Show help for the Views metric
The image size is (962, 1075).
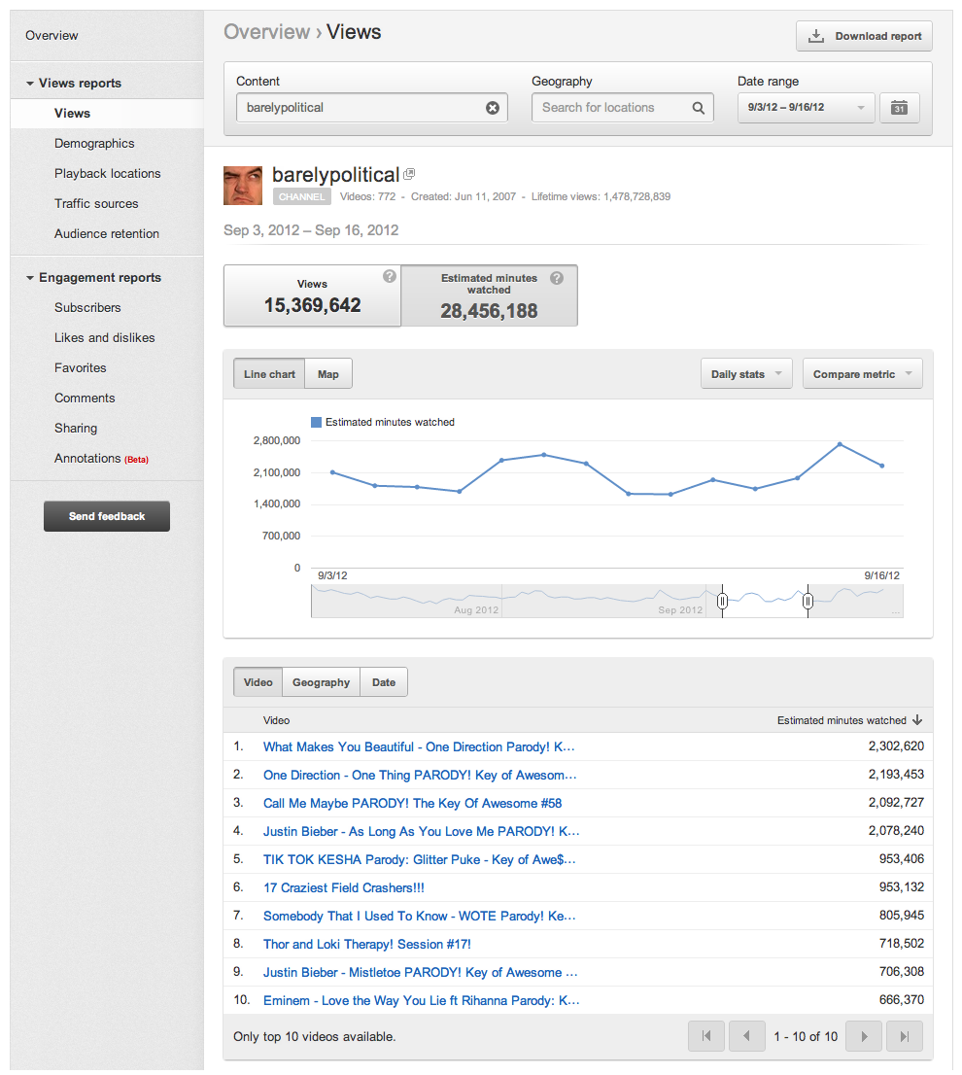point(390,276)
